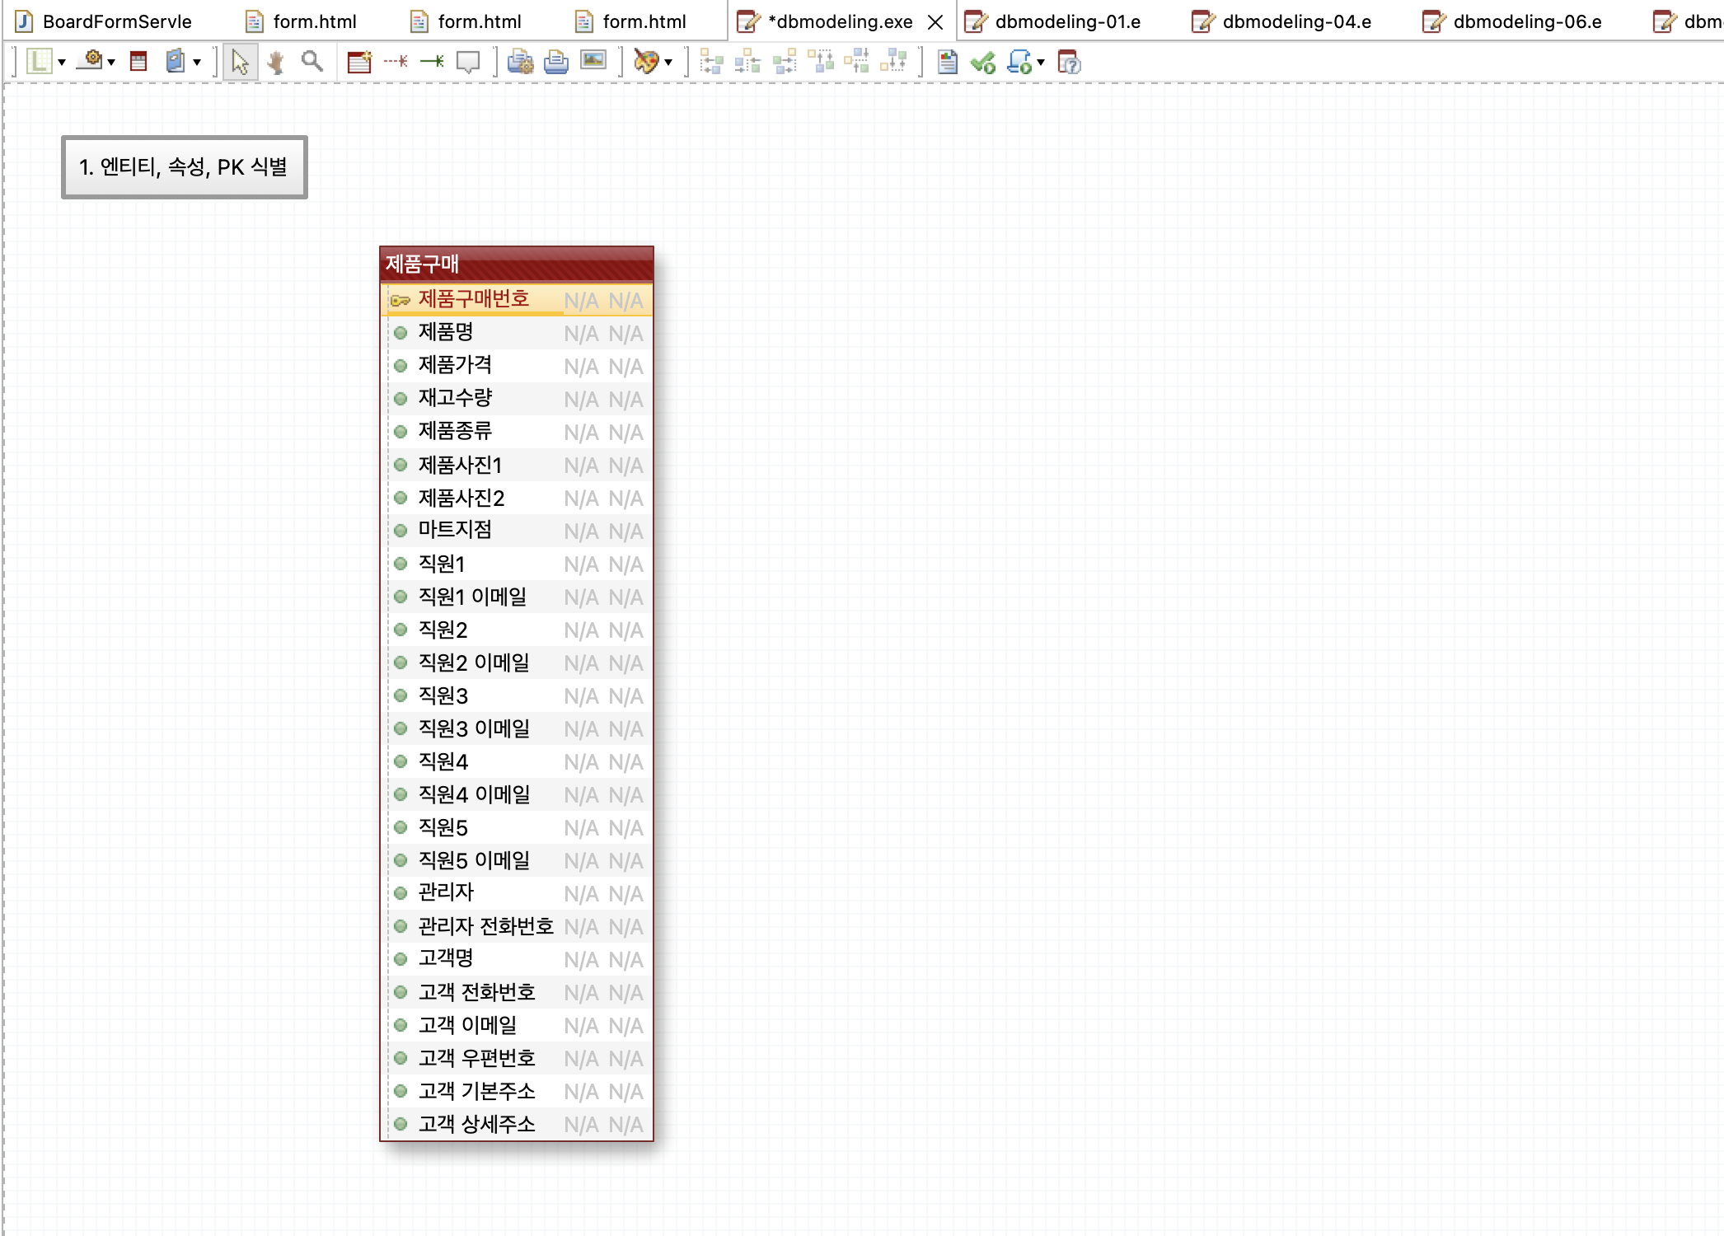The width and height of the screenshot is (1724, 1236).
Task: Select the 직원5 이메일 column row
Action: 517,860
